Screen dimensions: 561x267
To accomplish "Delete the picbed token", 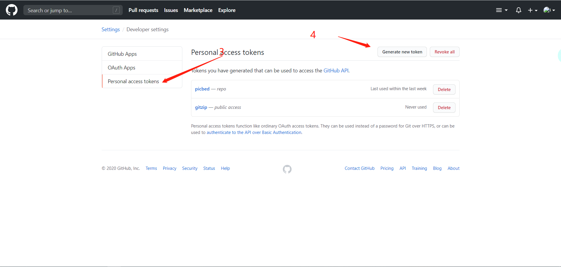I will coord(444,89).
